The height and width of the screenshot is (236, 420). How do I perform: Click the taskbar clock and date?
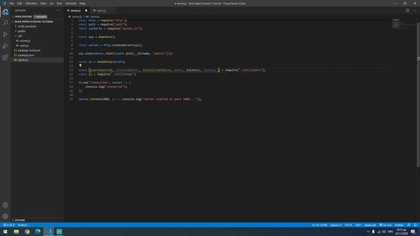click(x=401, y=231)
